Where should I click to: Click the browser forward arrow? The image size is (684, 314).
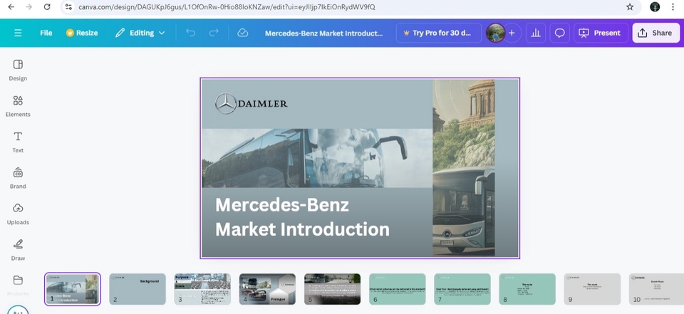click(x=28, y=7)
